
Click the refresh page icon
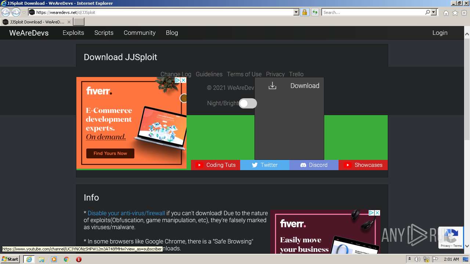click(315, 12)
